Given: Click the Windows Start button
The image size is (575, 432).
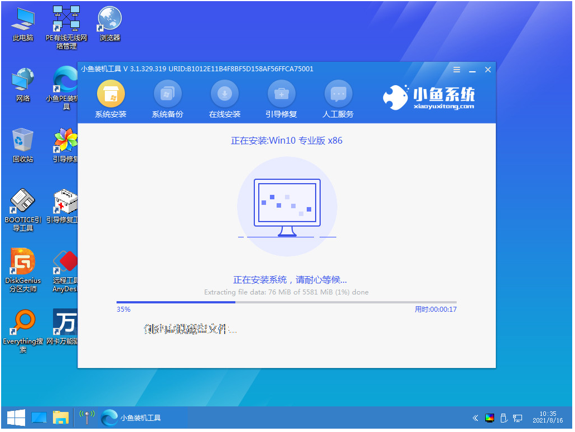Looking at the screenshot, I should pyautogui.click(x=15, y=418).
